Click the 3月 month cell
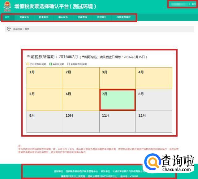198x179 pixels. click(x=117, y=78)
